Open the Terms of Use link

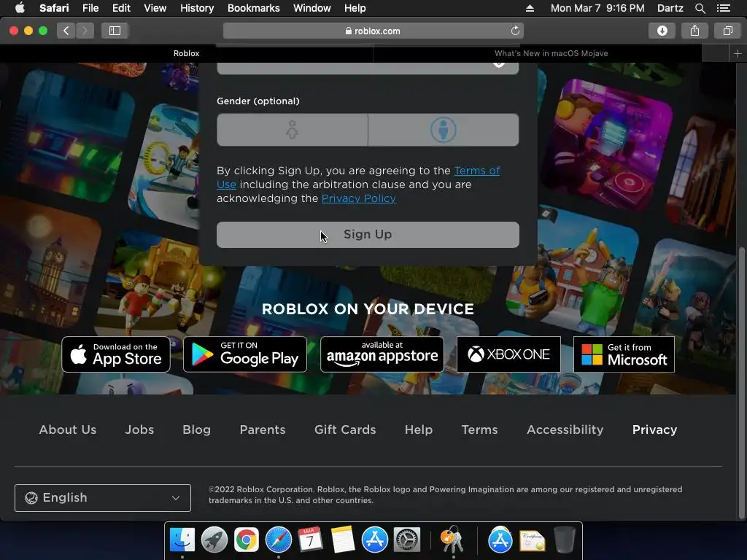coord(476,171)
